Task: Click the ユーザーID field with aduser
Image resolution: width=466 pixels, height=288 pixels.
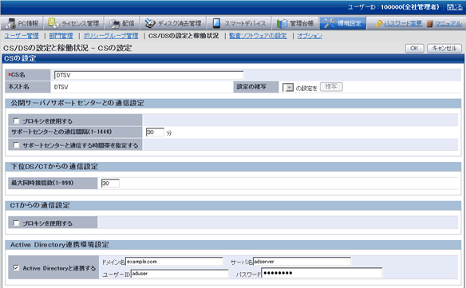Action: pos(180,274)
